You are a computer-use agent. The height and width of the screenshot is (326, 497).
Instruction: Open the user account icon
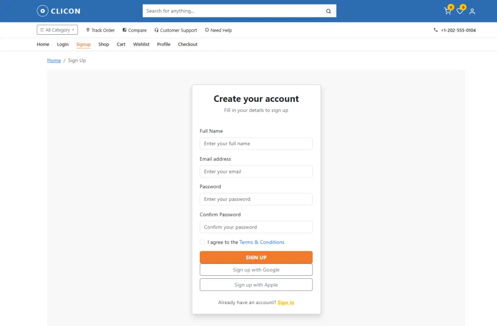[x=472, y=11]
